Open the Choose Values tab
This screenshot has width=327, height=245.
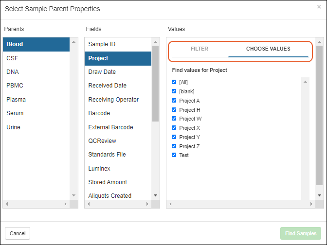tap(268, 49)
